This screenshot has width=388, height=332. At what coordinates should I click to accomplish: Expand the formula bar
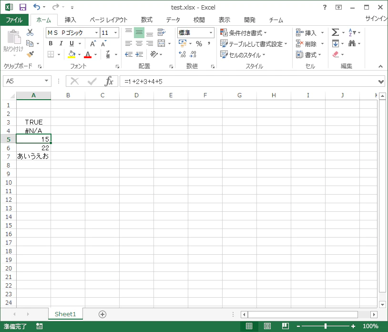point(381,82)
